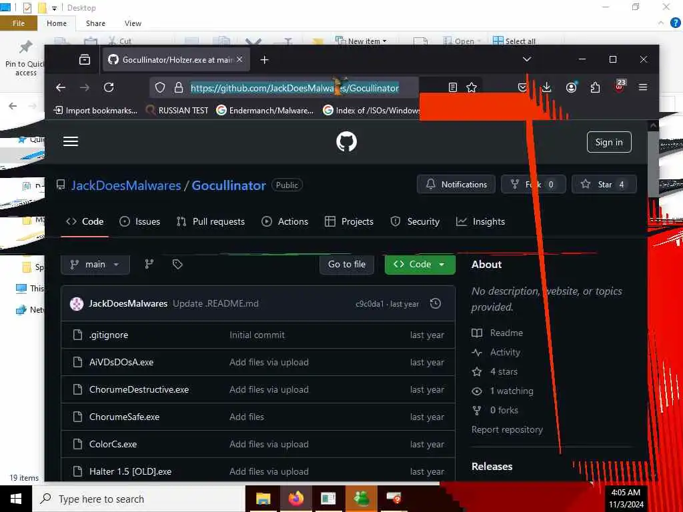Open File Explorer from the taskbar
Viewport: 683px width, 512px height.
tap(263, 499)
